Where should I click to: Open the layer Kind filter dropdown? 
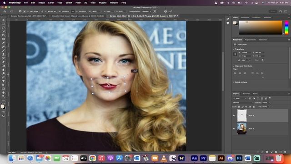click(240, 98)
